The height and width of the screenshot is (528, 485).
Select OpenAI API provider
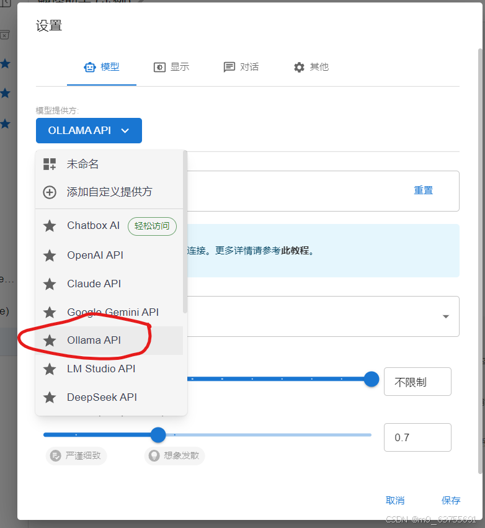coord(109,255)
